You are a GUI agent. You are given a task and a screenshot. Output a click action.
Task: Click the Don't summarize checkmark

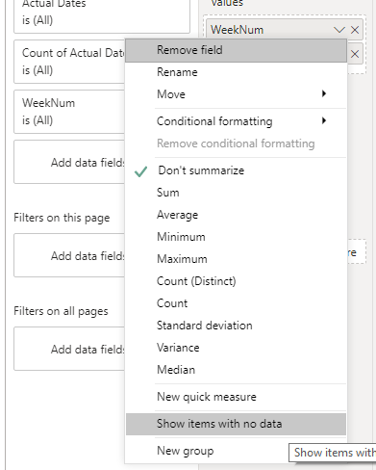(140, 171)
